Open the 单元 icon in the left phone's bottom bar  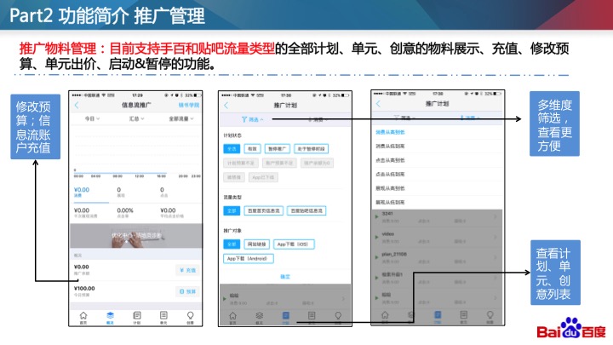[163, 317]
